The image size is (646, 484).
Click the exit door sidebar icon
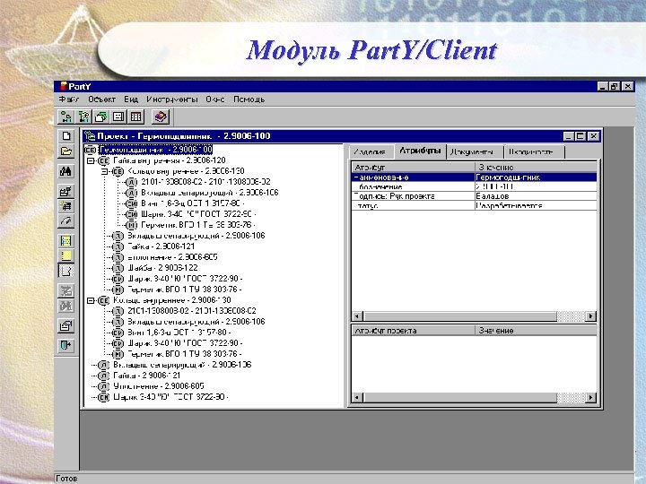click(65, 345)
